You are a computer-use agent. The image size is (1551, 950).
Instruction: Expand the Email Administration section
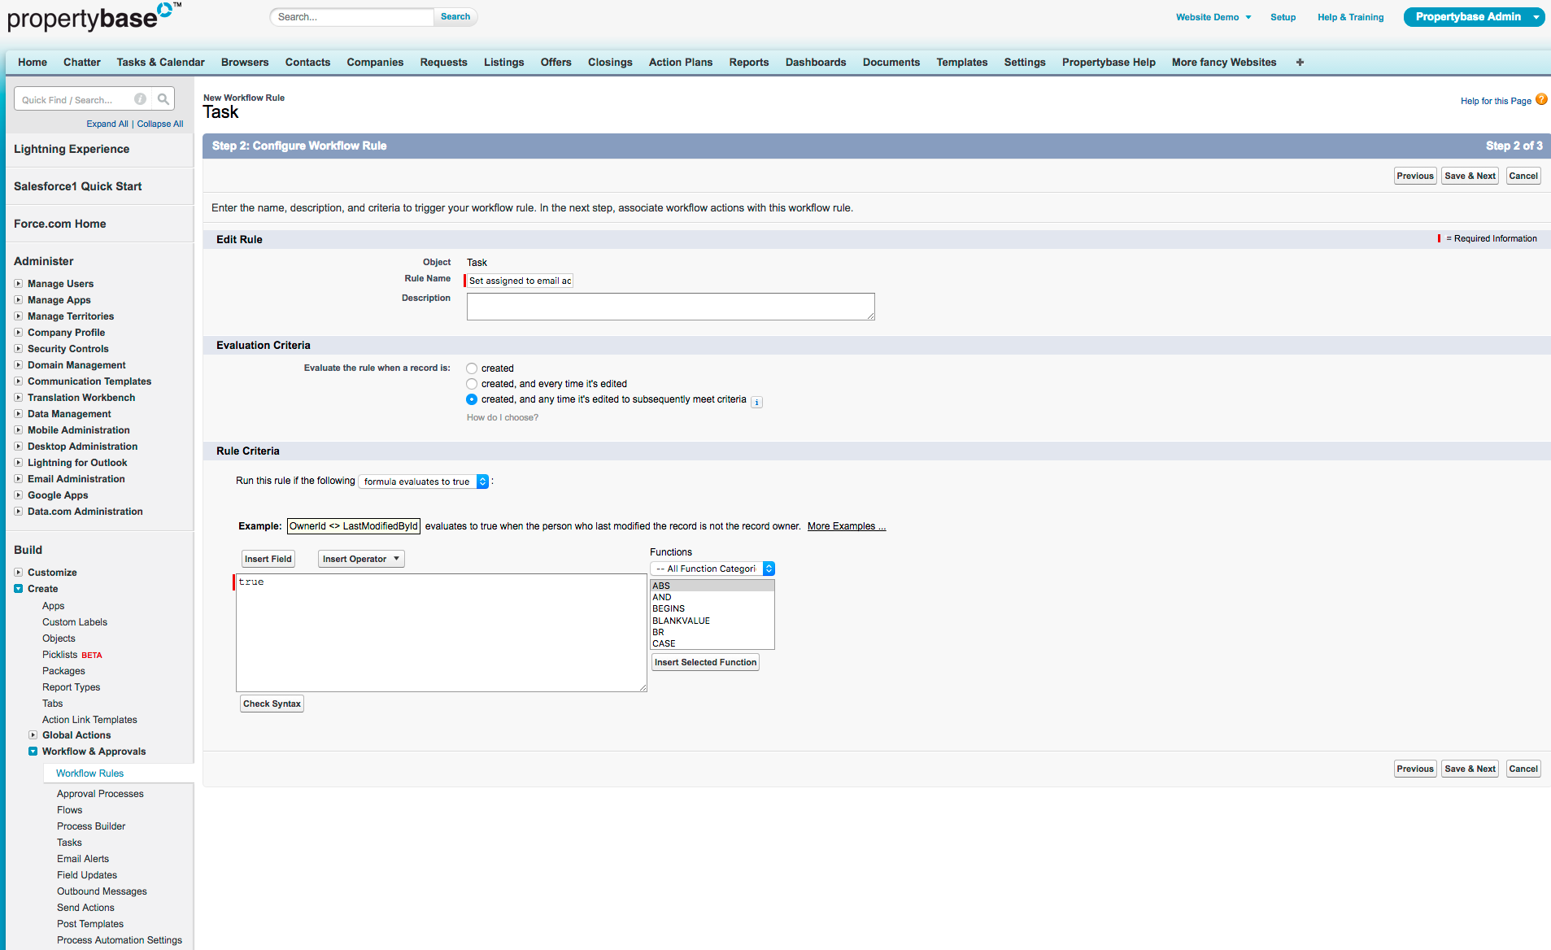pos(19,479)
